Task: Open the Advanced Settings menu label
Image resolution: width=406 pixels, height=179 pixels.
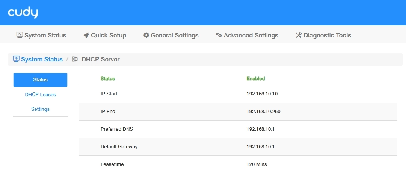Action: (251, 35)
